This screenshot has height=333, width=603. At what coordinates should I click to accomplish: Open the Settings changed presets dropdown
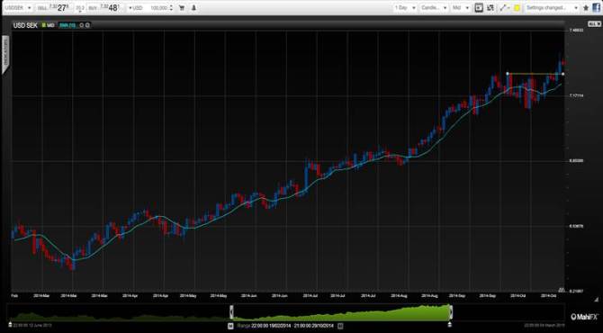click(552, 8)
